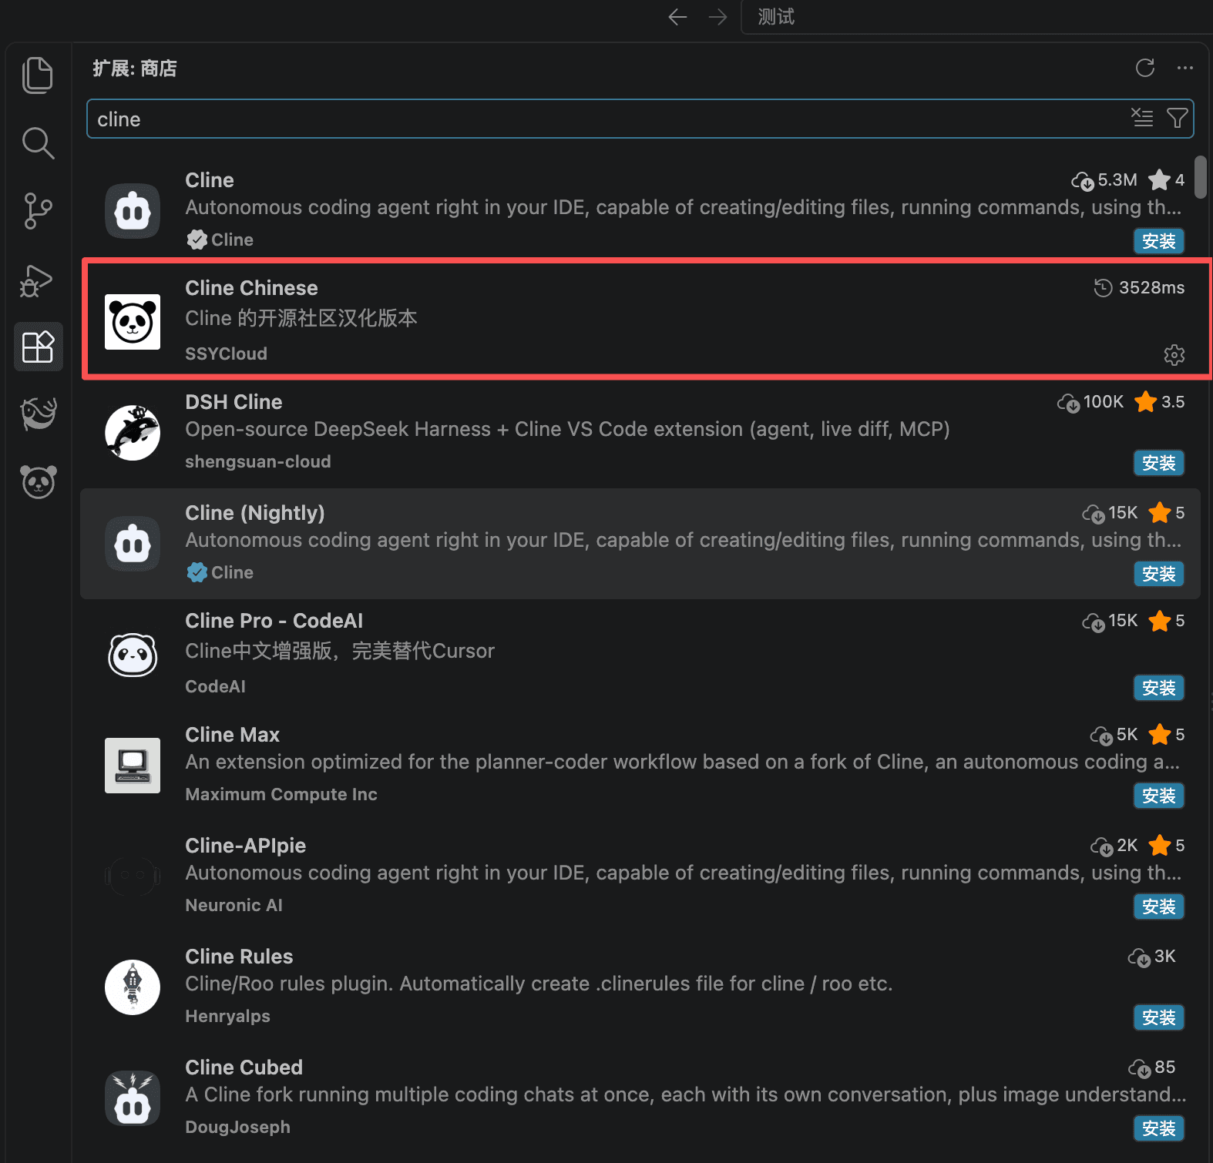
Task: Clear the extensions search results
Action: 1142,118
